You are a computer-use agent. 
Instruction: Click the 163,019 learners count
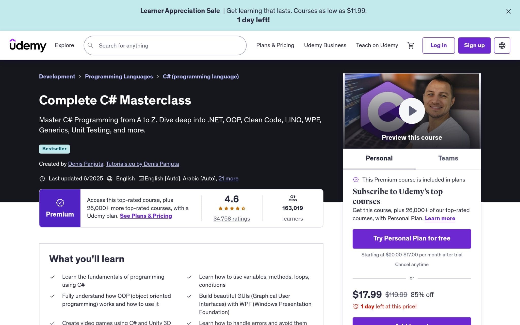(292, 208)
